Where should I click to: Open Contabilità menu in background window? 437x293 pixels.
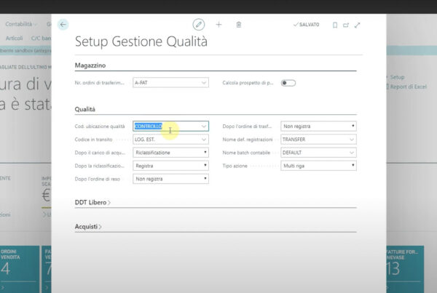(20, 24)
